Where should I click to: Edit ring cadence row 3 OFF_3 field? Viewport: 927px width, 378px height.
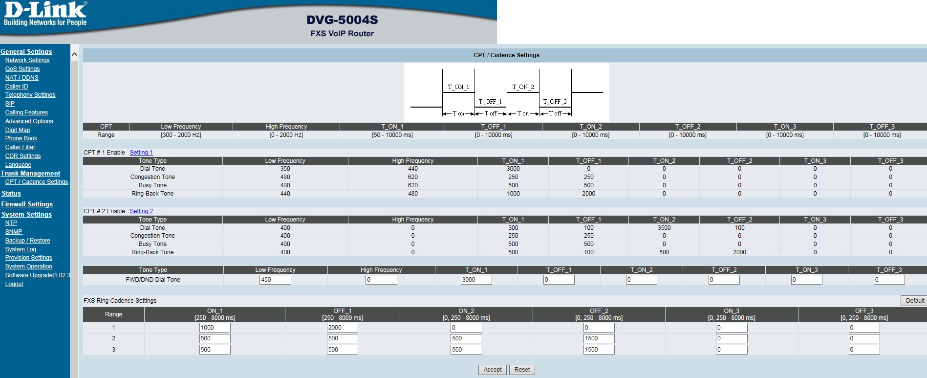864,350
